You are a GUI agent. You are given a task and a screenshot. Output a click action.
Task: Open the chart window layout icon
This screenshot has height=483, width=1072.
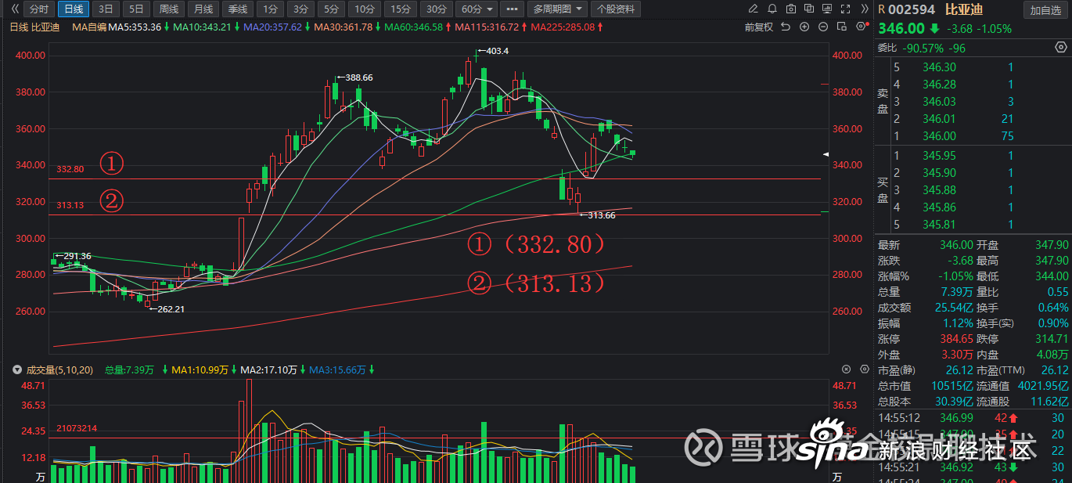pos(841,27)
